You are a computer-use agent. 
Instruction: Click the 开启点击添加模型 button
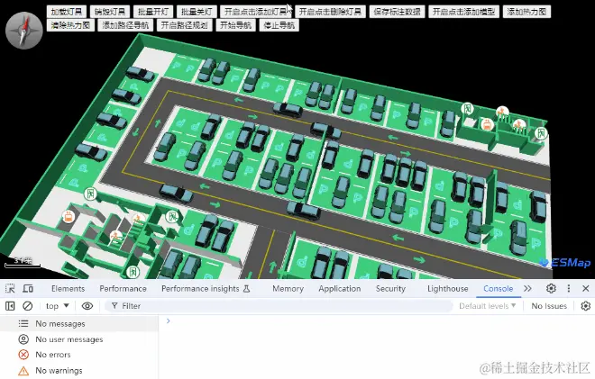tap(463, 12)
